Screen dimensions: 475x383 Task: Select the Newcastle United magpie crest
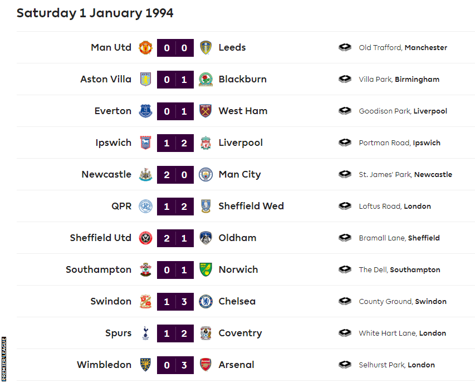[x=145, y=174]
